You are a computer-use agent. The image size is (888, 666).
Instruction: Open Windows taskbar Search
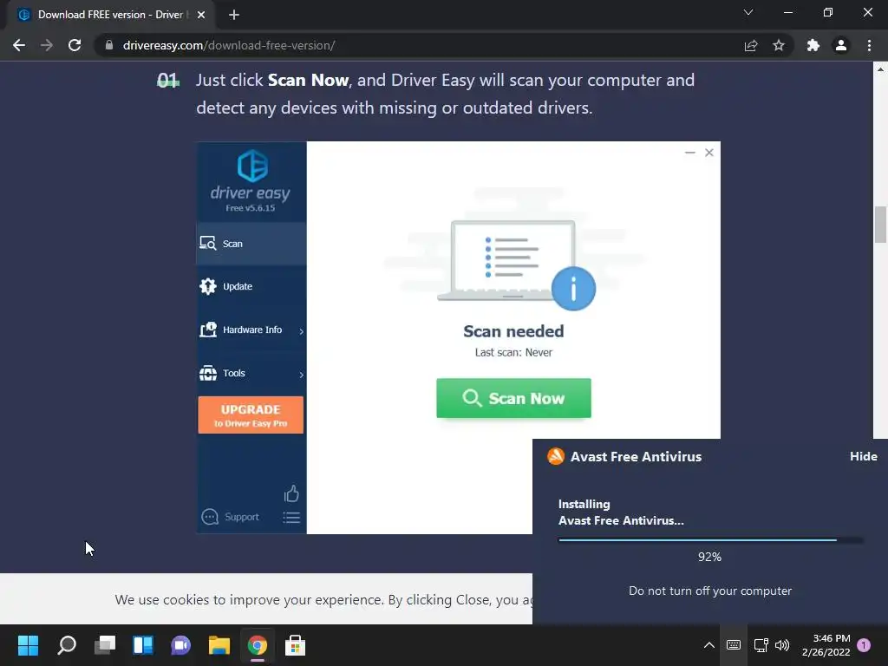[x=67, y=645]
